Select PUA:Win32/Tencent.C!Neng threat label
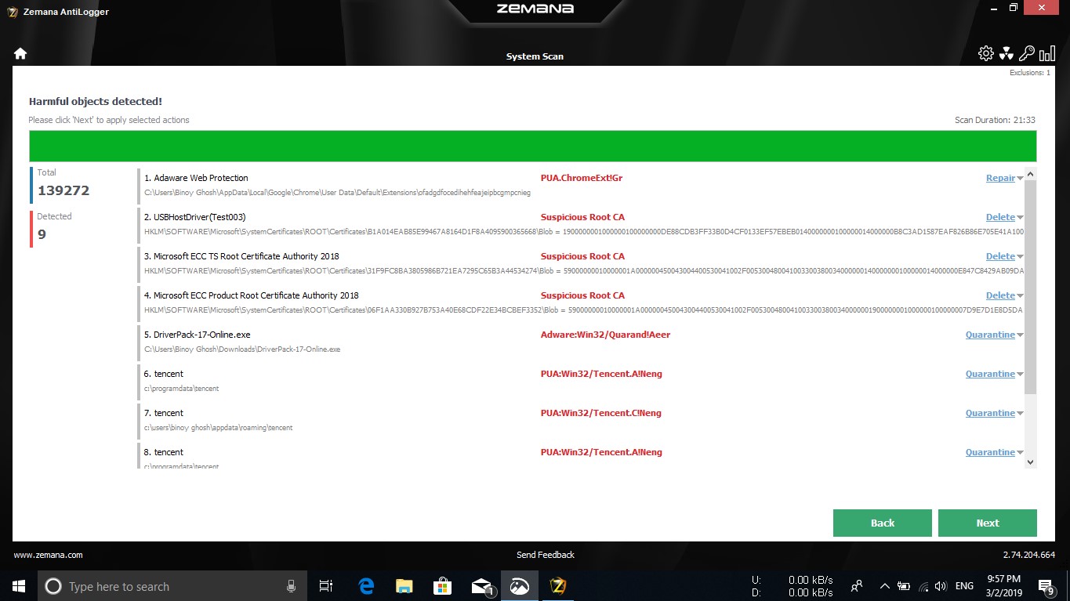Screen dimensions: 1070x601 pos(601,413)
